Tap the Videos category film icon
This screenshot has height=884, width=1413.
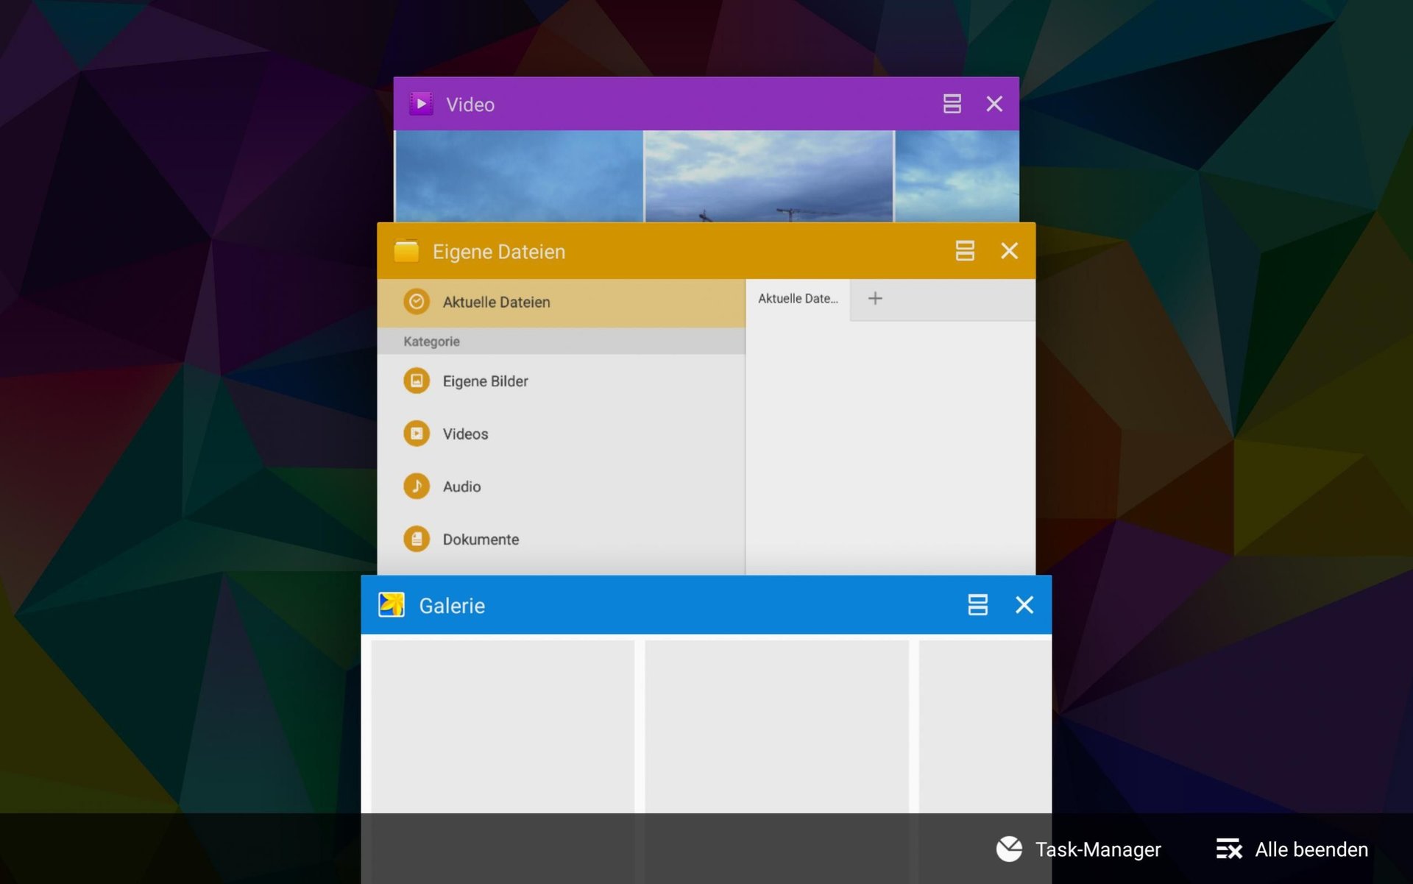click(417, 434)
